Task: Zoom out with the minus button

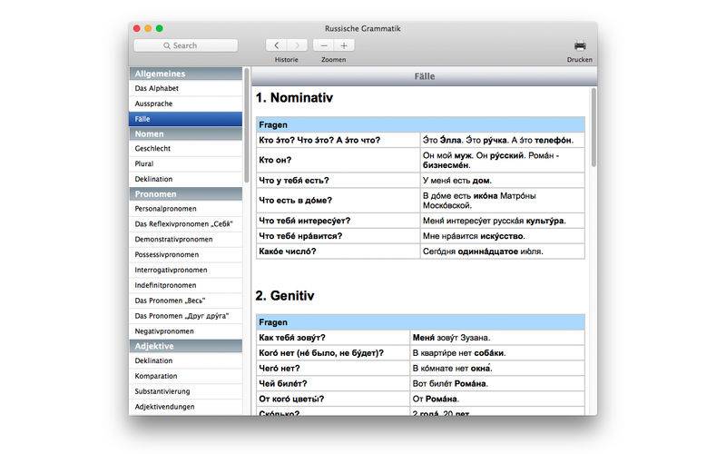Action: pyautogui.click(x=324, y=45)
